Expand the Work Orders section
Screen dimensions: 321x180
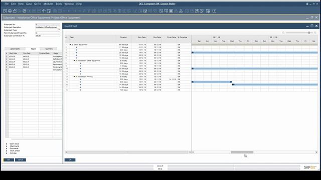click(7, 151)
